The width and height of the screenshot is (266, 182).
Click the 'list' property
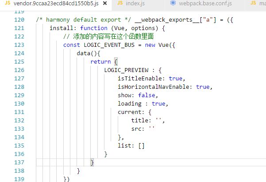[124, 146]
